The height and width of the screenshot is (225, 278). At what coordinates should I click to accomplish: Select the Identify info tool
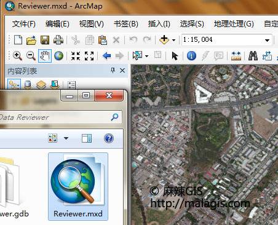(191, 56)
